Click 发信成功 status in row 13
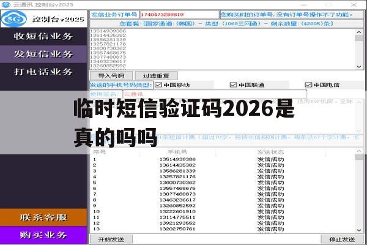Screen dimensions: 367x245 point(270,229)
